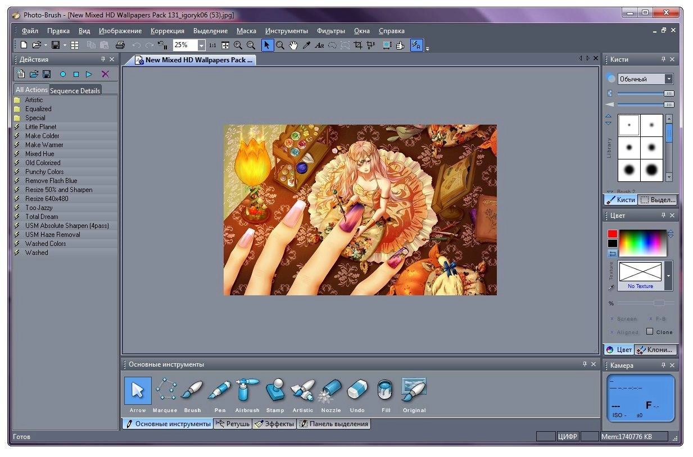693x457 pixels.
Task: Select the hand pan tool in toolbar
Action: click(293, 45)
